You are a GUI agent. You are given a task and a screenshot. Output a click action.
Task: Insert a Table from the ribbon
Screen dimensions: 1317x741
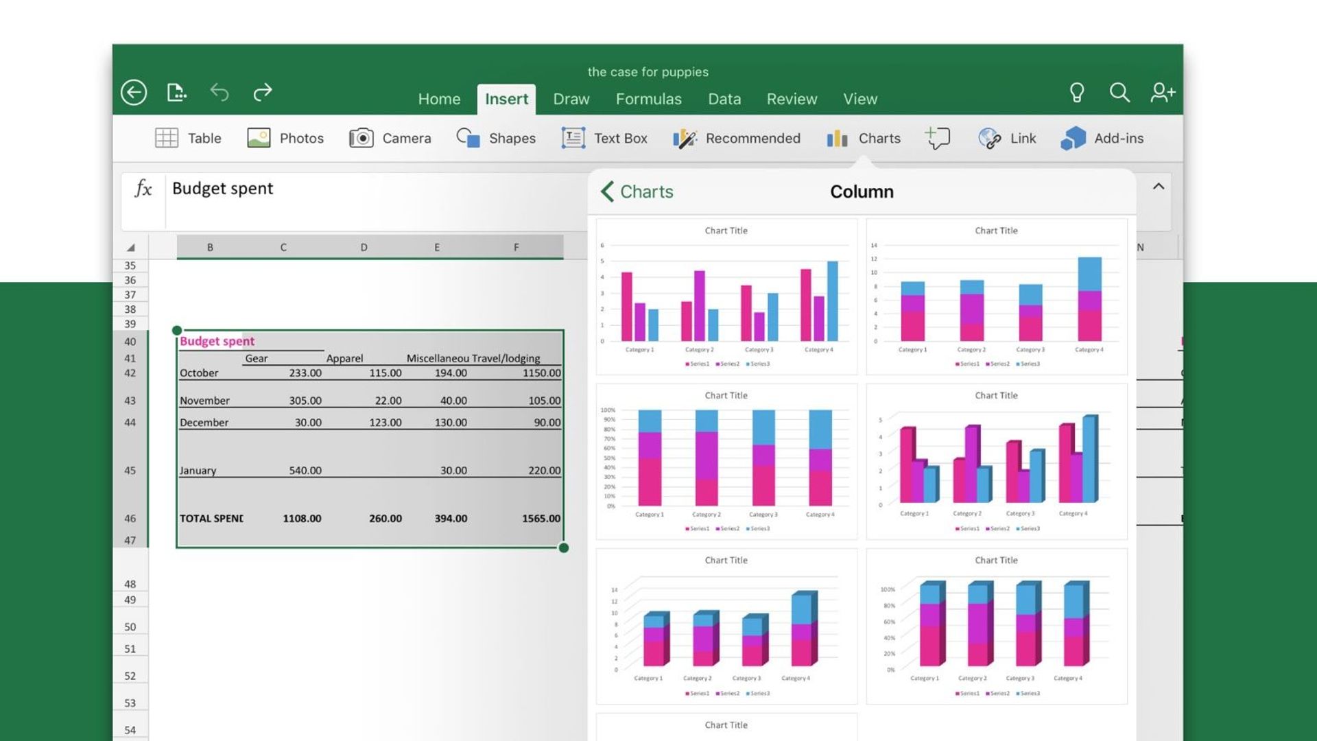189,138
